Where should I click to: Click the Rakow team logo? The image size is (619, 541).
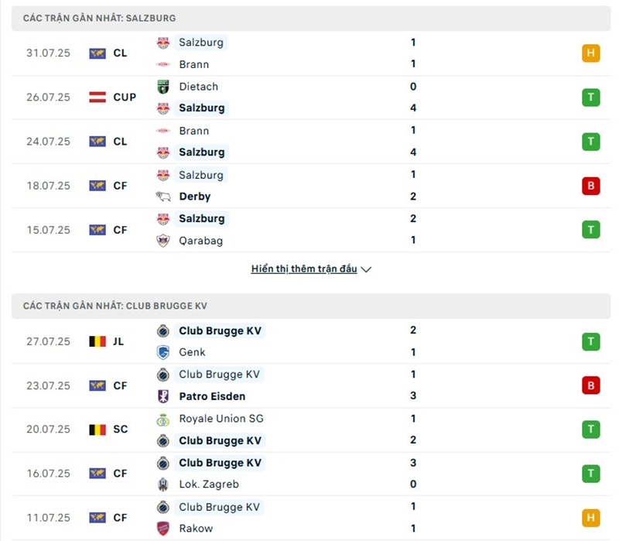click(x=163, y=529)
